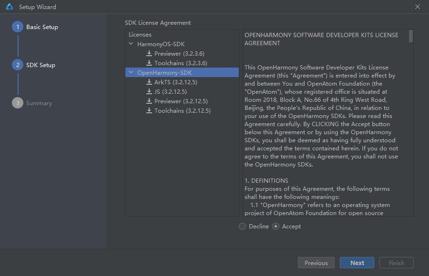The image size is (429, 276).
Task: Click download icon beside HarmonyOS Previewer (3.2.3.6)
Action: tap(149, 53)
